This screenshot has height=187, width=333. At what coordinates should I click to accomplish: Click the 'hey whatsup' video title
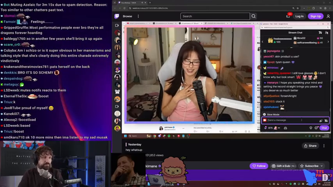pos(134,150)
